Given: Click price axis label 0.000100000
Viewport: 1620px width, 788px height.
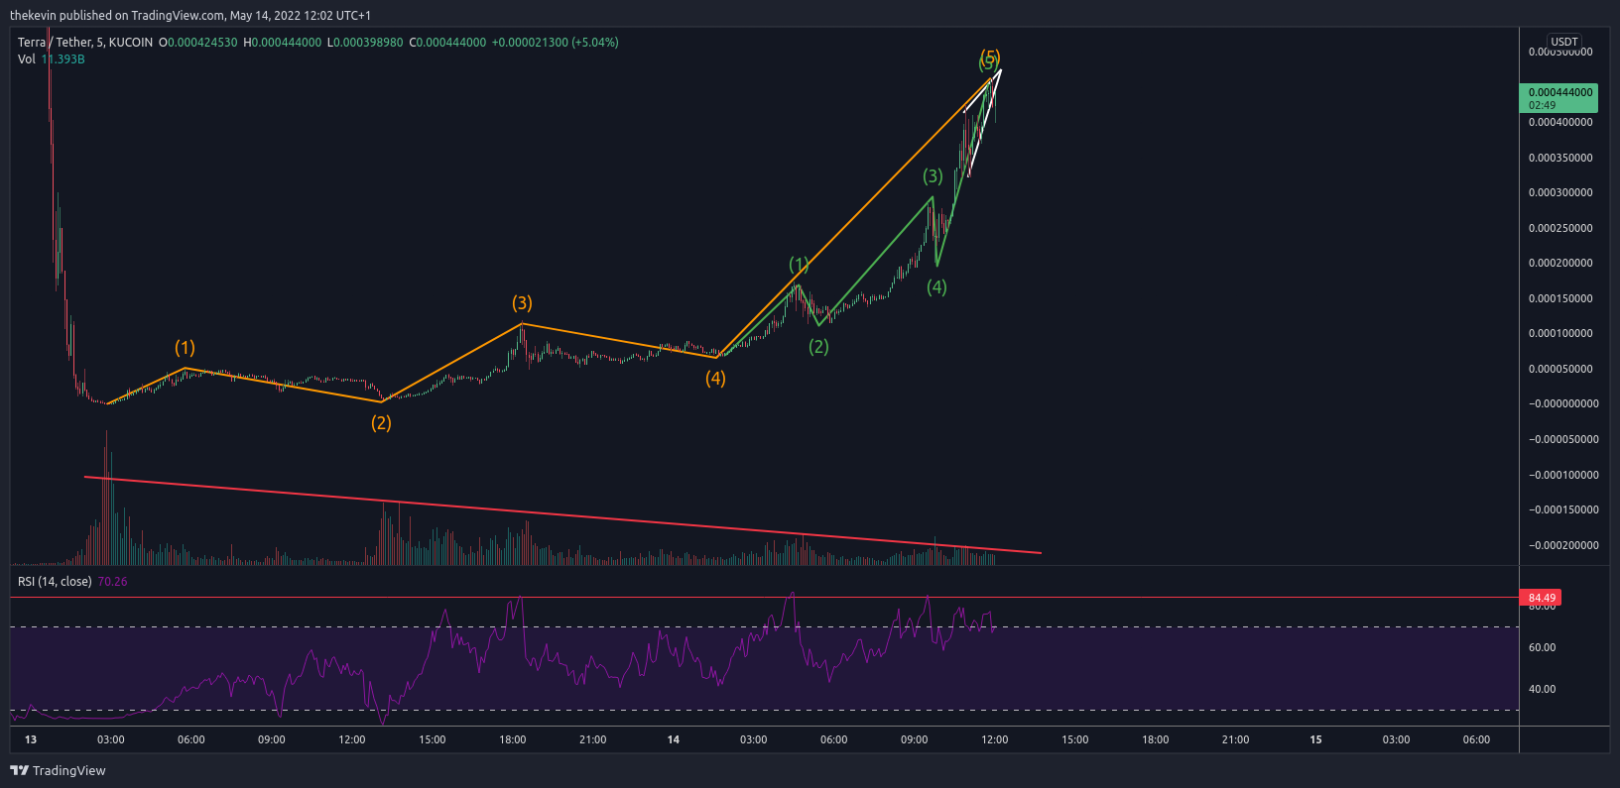Looking at the screenshot, I should pos(1560,334).
